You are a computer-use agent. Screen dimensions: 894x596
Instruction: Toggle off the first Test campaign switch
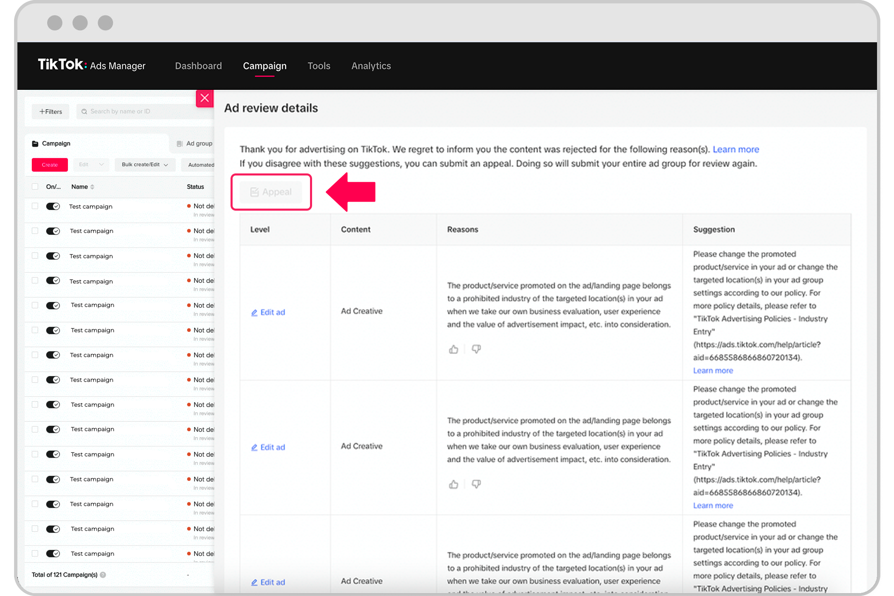point(53,206)
